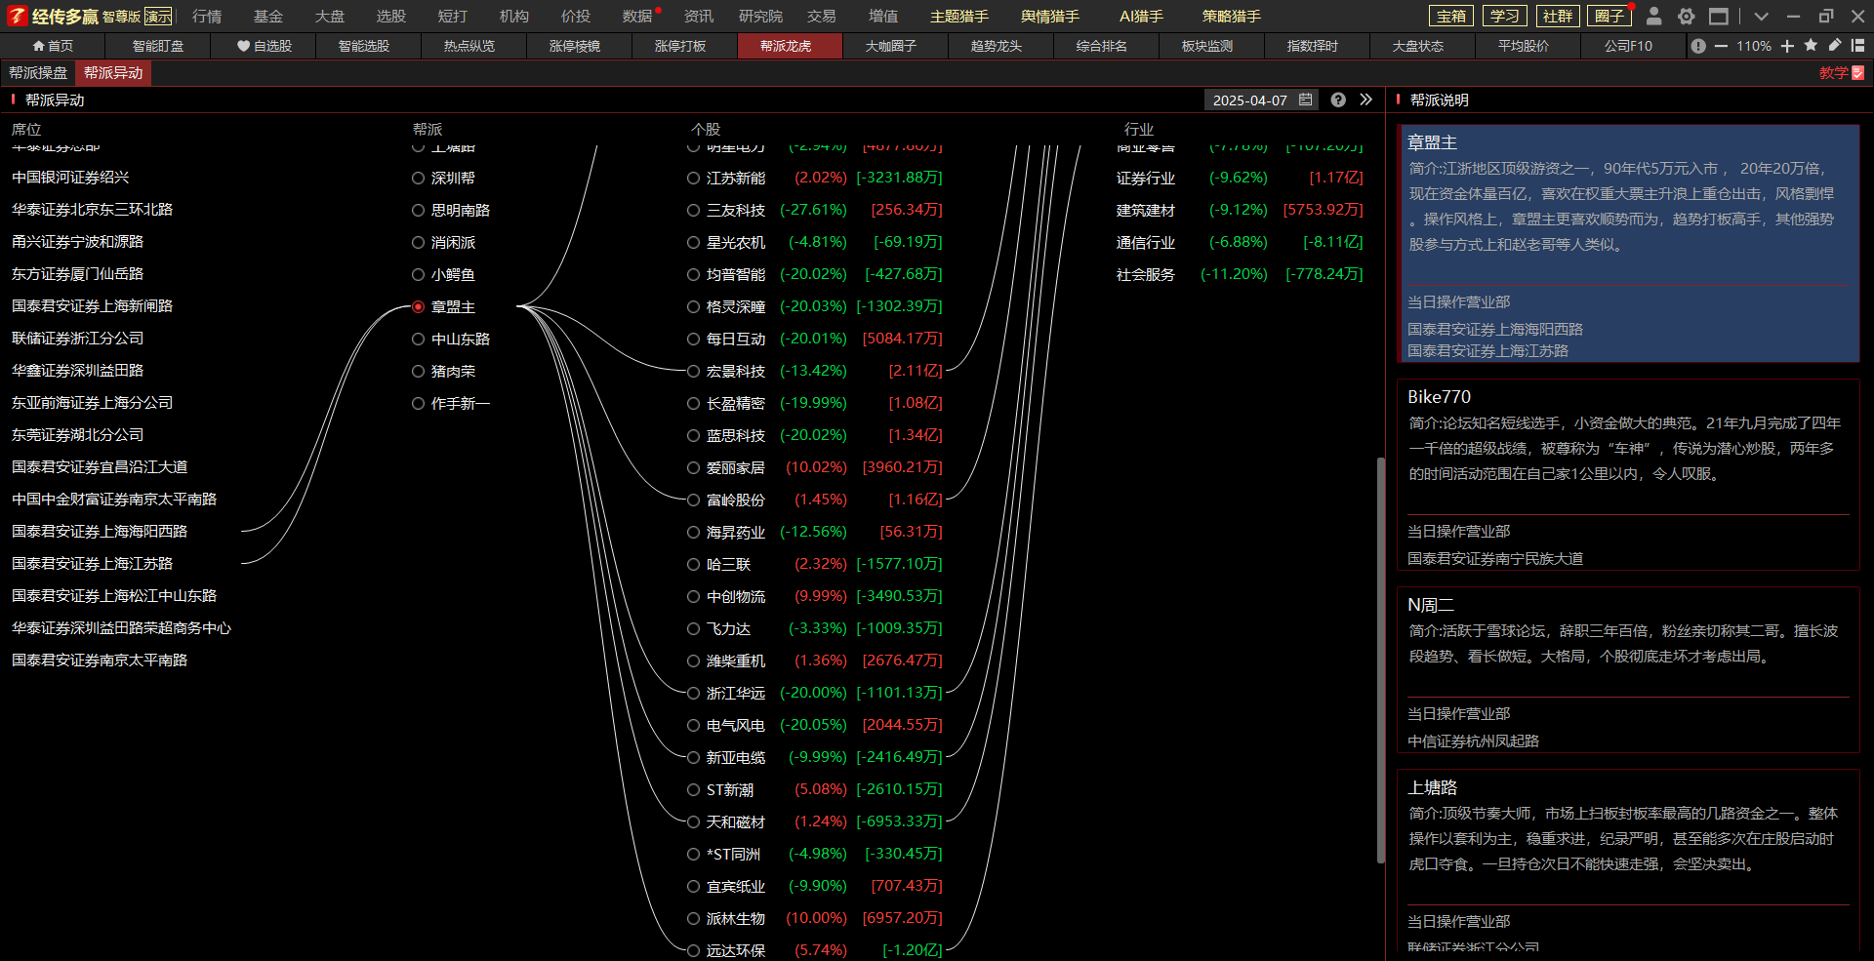1874x961 pixels.
Task: Select the 江苏新能 stock radio button
Action: [693, 178]
